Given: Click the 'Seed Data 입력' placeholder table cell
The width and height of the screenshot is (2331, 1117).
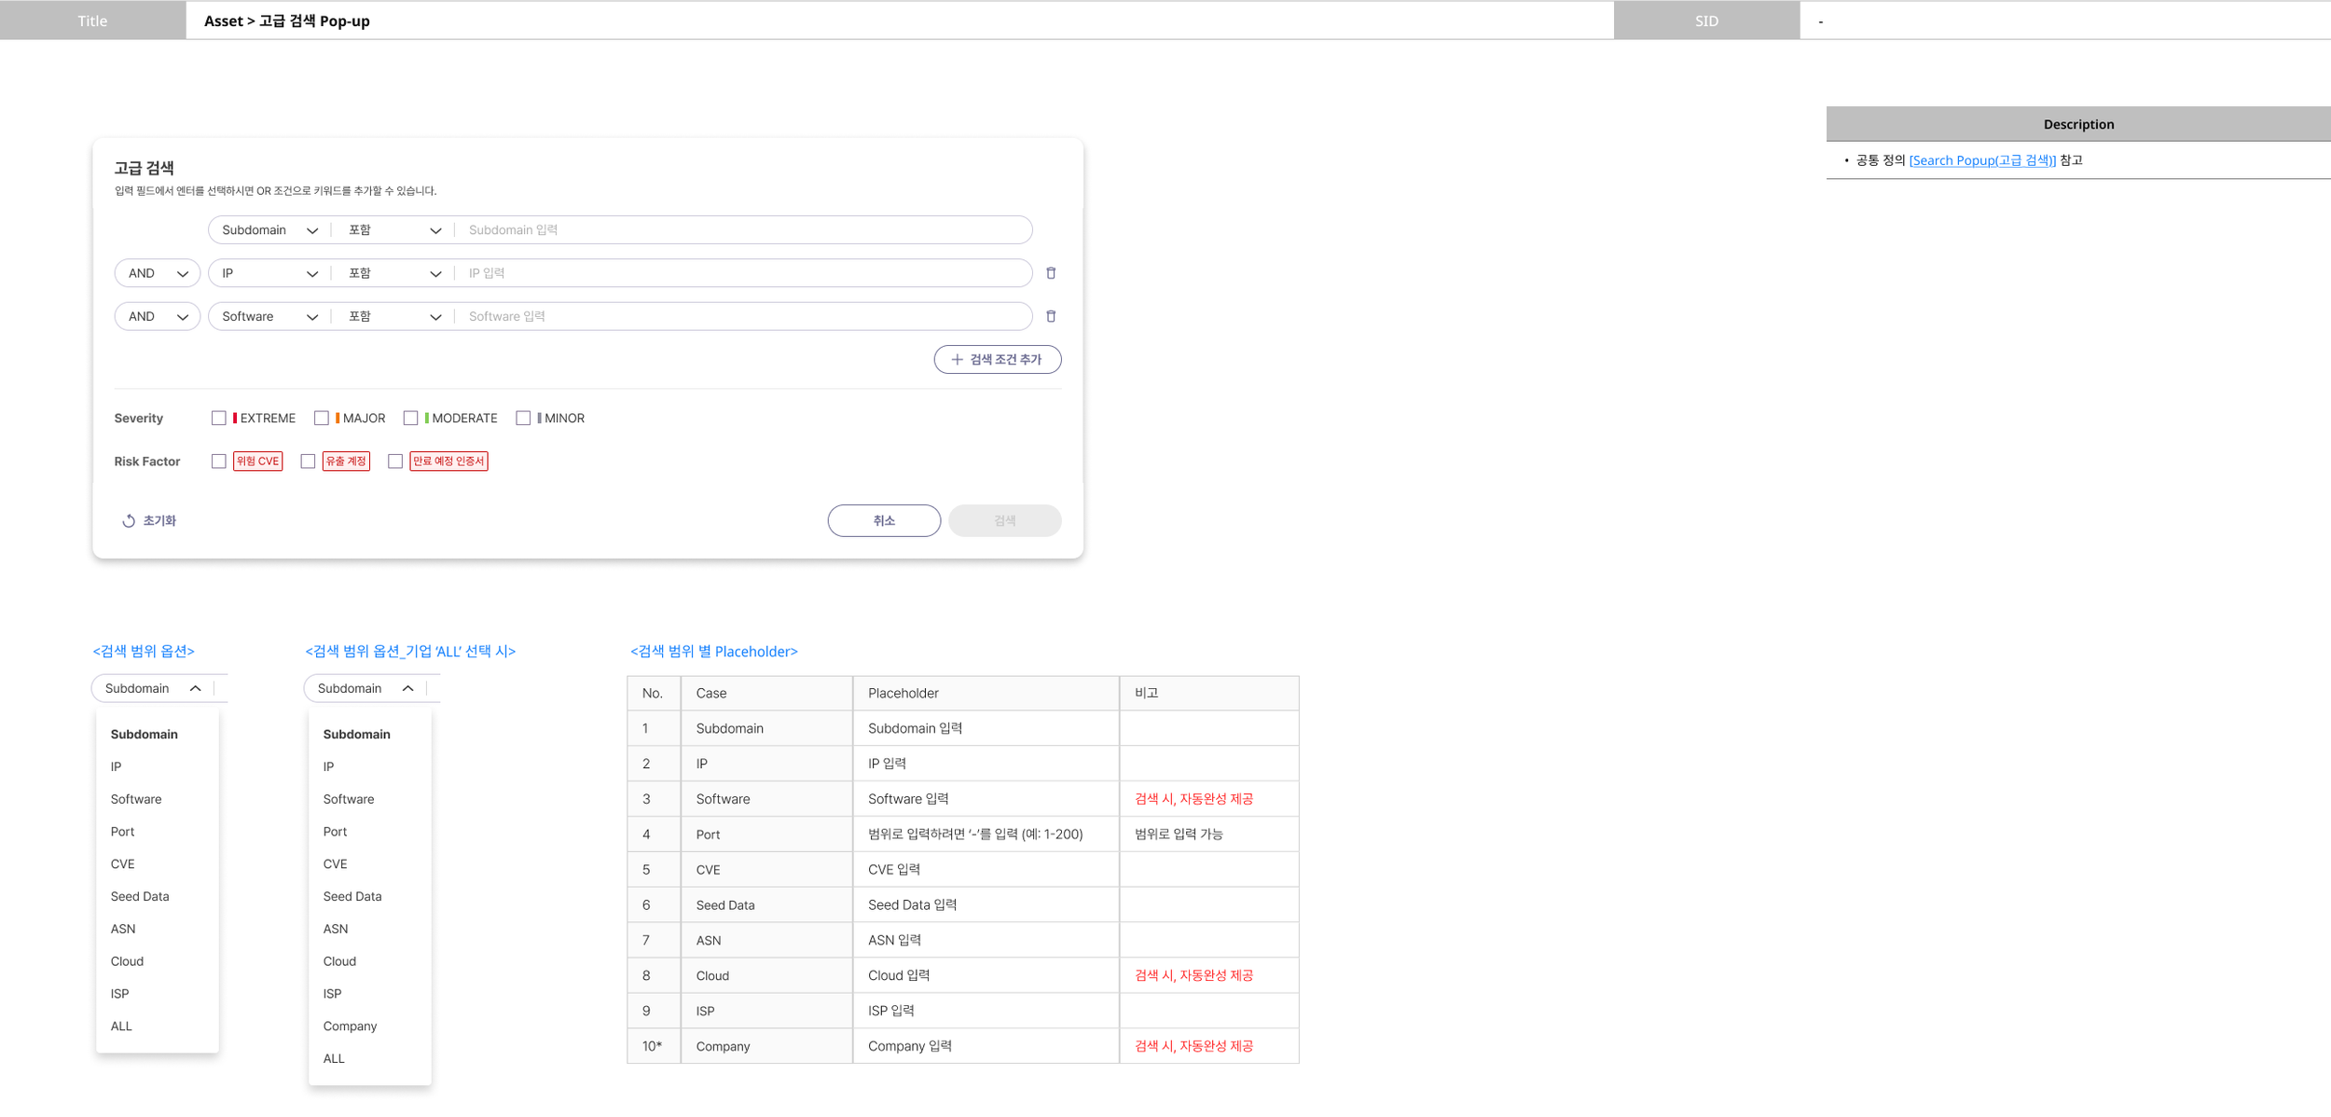Looking at the screenshot, I should (986, 905).
